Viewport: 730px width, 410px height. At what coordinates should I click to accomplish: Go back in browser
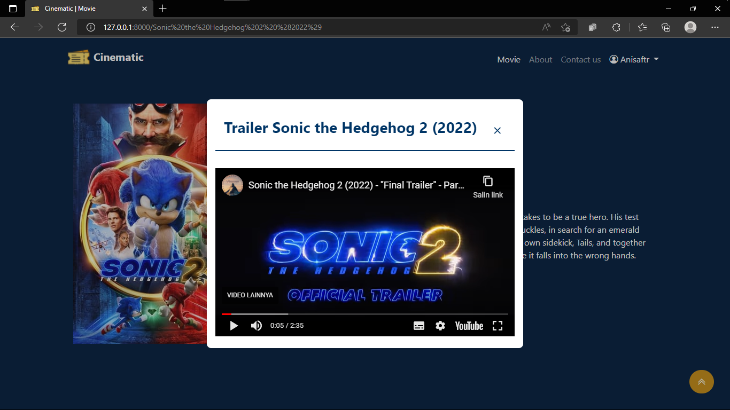pyautogui.click(x=15, y=27)
